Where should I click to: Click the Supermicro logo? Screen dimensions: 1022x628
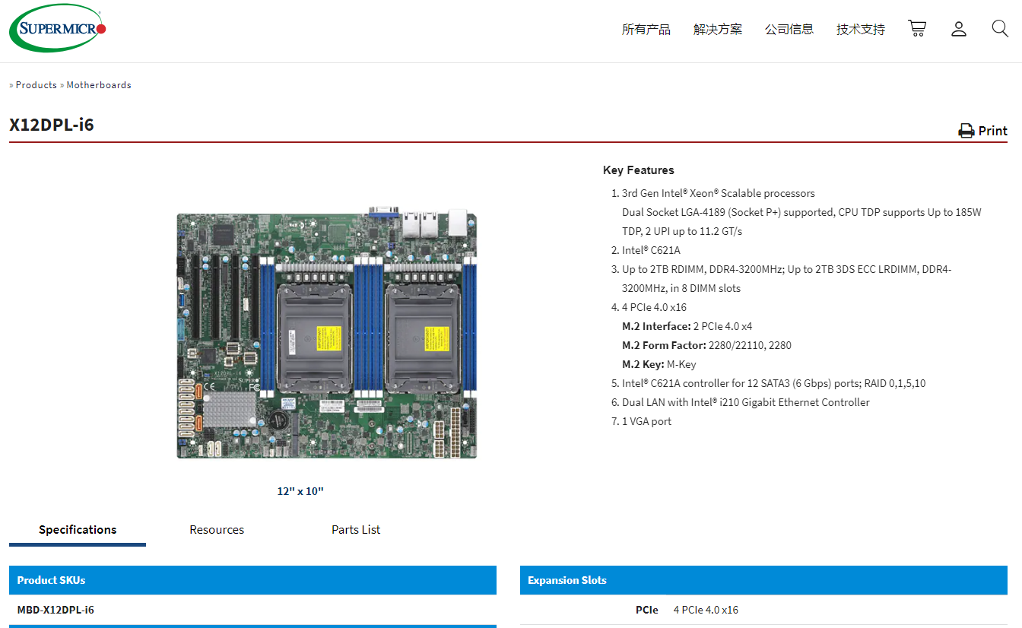(57, 29)
